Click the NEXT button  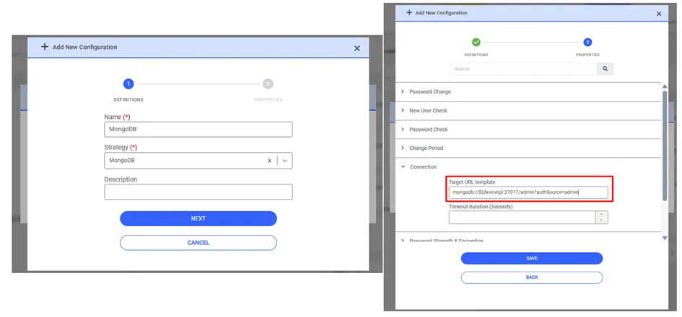tap(198, 218)
